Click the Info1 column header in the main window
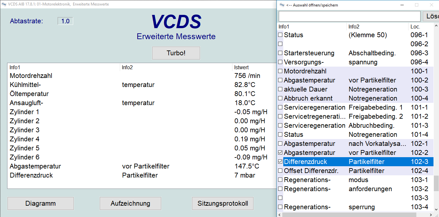The image size is (439, 217). click(15, 68)
